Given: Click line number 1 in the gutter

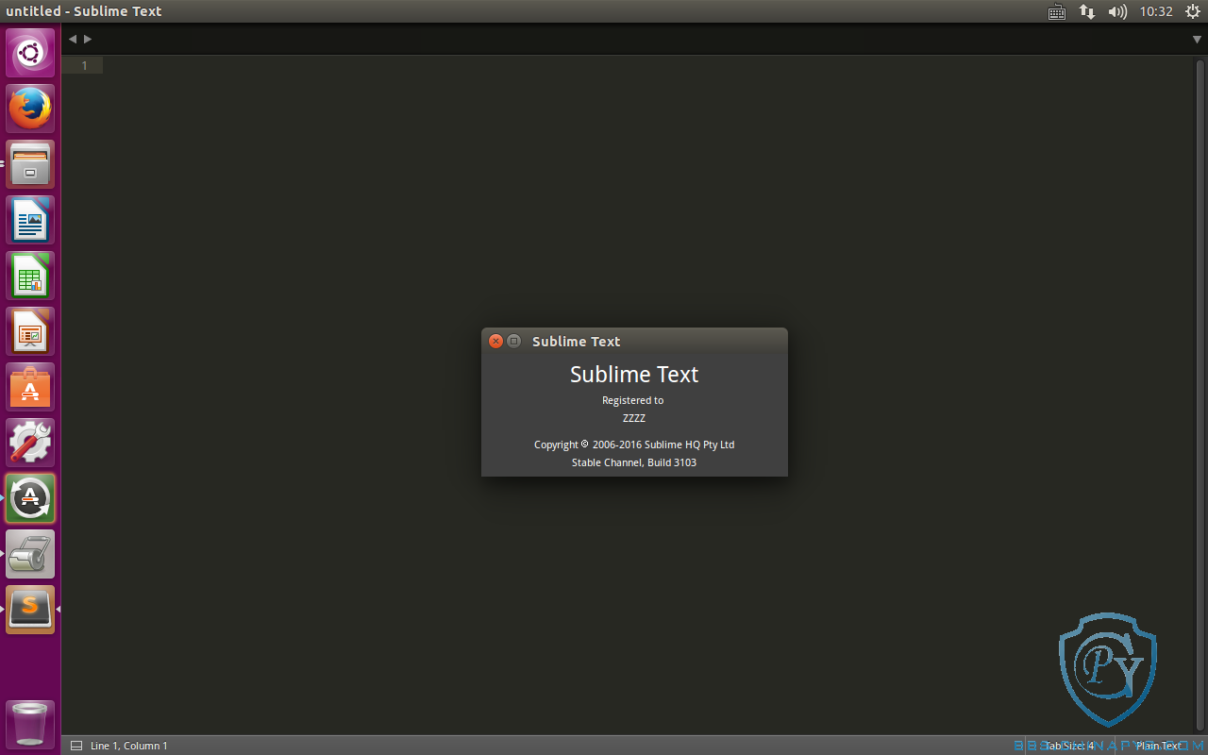Looking at the screenshot, I should [84, 65].
